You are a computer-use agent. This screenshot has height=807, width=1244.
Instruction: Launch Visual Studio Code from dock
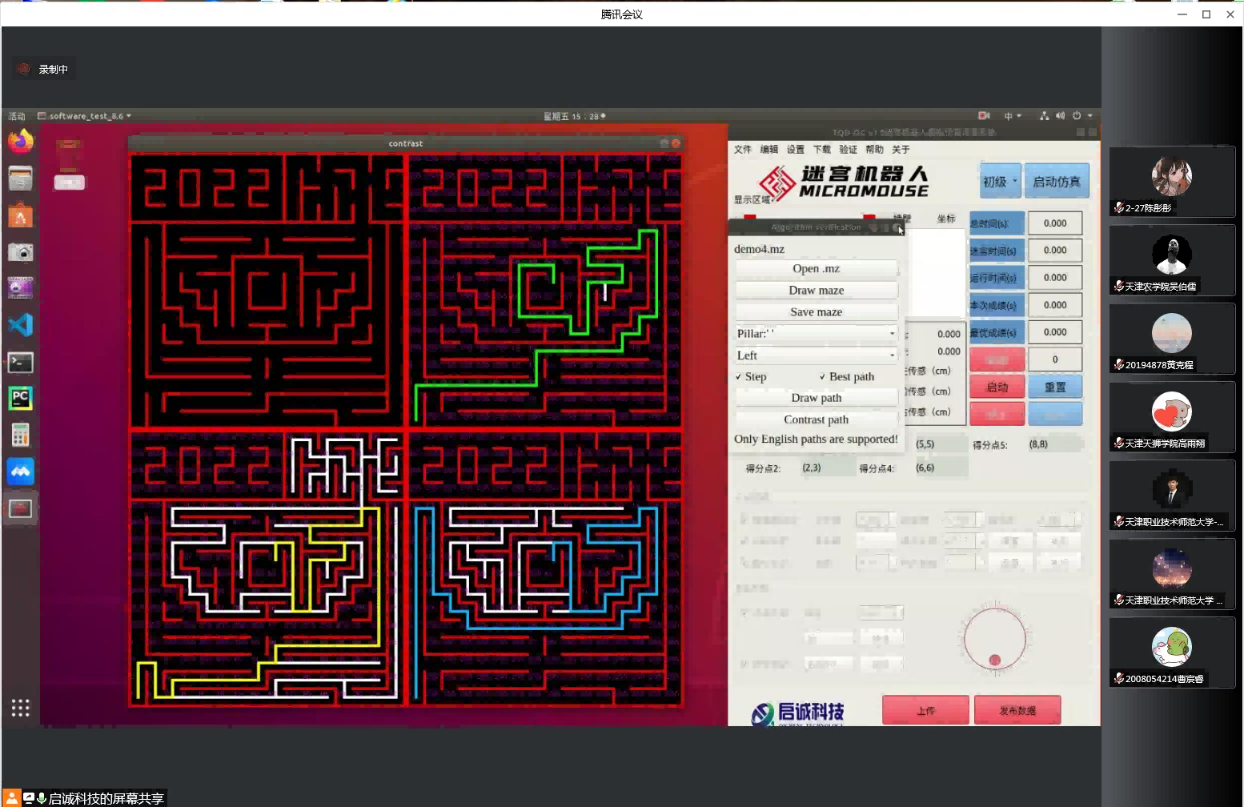[21, 325]
